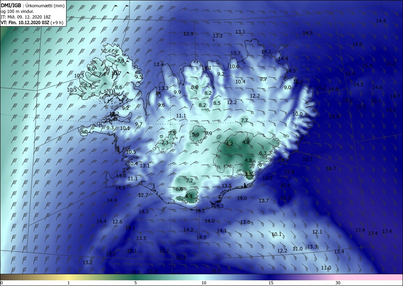Click the 'DMI/IGB : Úrkomumætti (mm)' title line
This screenshot has width=403, height=286.
tap(33, 6)
